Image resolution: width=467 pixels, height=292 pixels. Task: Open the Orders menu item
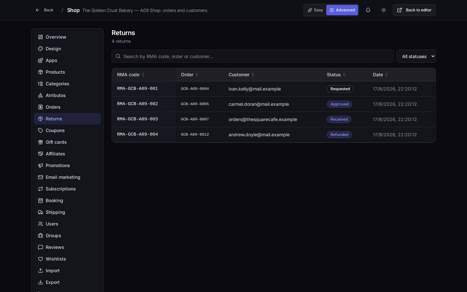pos(67,107)
